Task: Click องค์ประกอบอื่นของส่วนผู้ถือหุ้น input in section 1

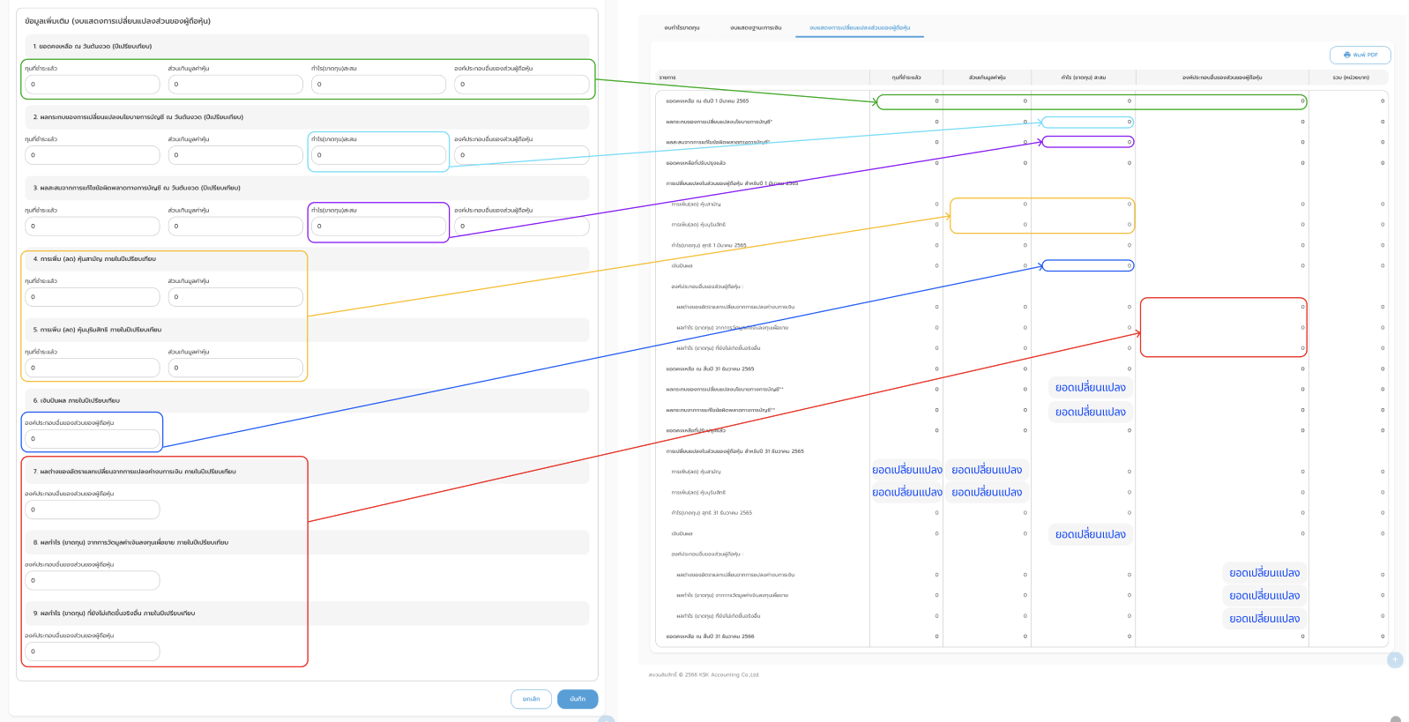Action: tap(521, 85)
